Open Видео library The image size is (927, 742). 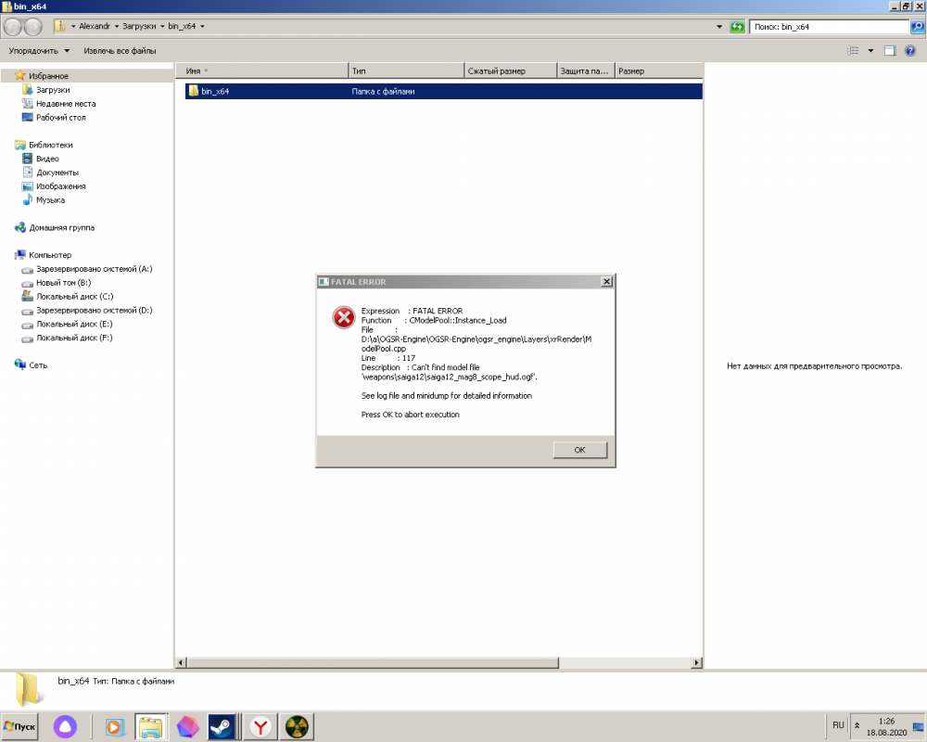tap(47, 159)
